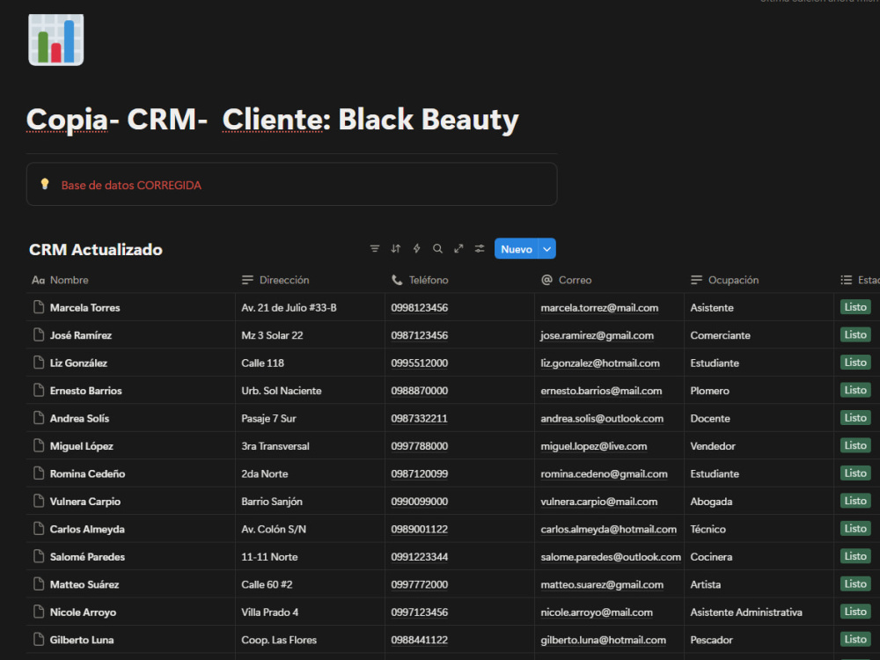880x660 pixels.
Task: Open the Vulnera Carpio page icon
Action: coord(39,501)
